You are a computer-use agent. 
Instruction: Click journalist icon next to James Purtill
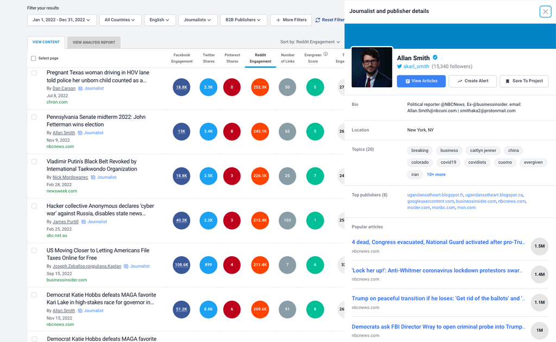[x=84, y=221]
